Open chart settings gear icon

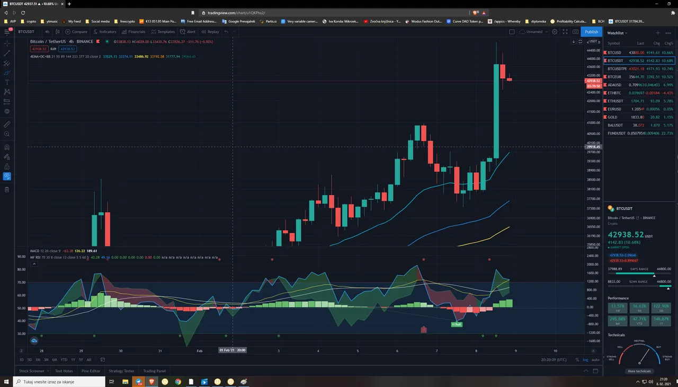coord(555,32)
